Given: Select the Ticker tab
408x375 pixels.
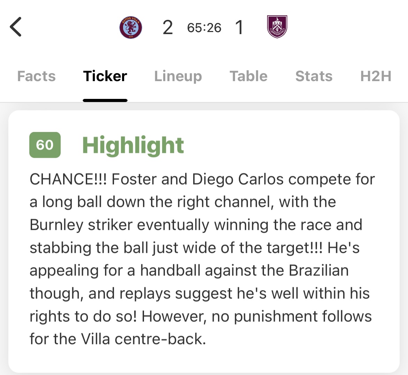Looking at the screenshot, I should [105, 76].
